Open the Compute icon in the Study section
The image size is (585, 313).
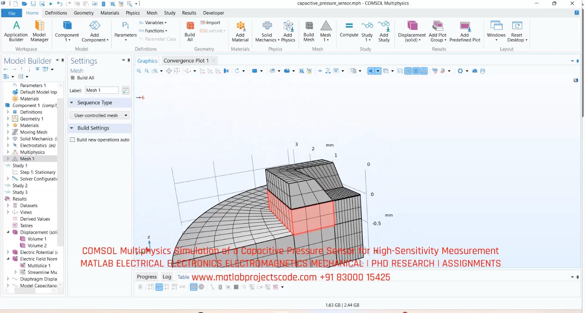pyautogui.click(x=348, y=31)
